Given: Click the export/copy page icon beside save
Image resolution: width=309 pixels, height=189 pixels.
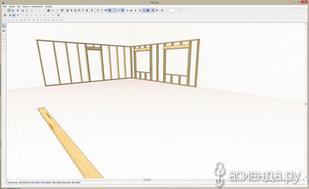Looking at the screenshot, I should (x=18, y=10).
